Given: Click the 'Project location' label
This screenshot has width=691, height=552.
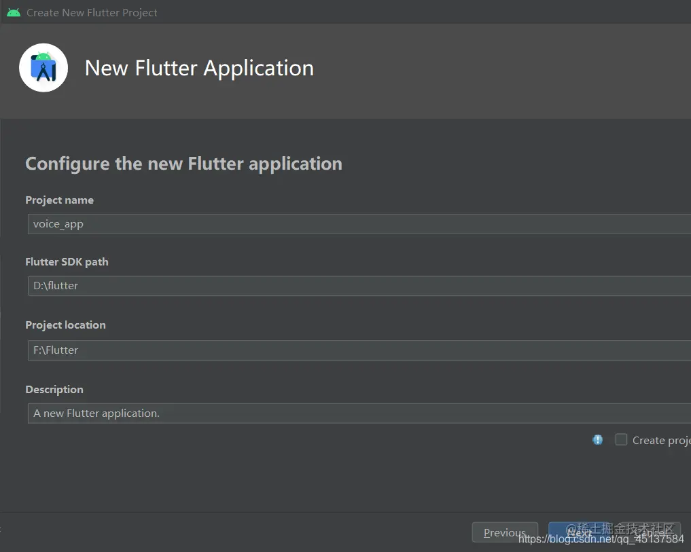Looking at the screenshot, I should (x=66, y=325).
